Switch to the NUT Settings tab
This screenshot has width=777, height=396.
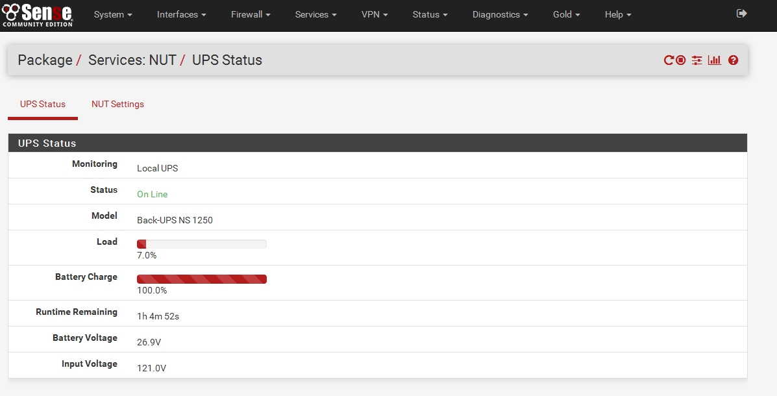[117, 104]
